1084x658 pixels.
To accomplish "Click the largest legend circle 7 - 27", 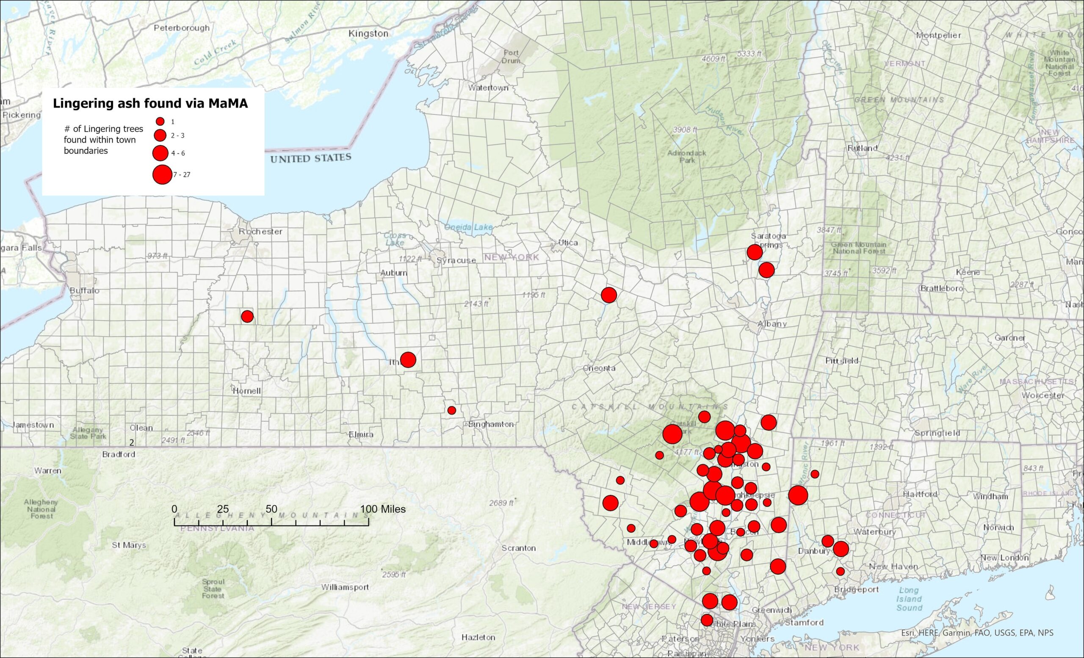I will click(x=162, y=174).
